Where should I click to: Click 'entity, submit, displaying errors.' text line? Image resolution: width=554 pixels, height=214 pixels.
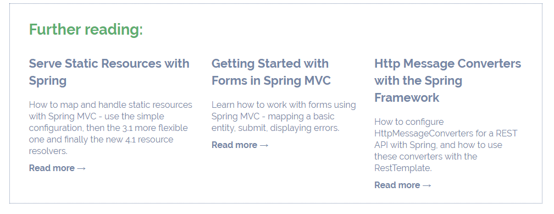[275, 128]
